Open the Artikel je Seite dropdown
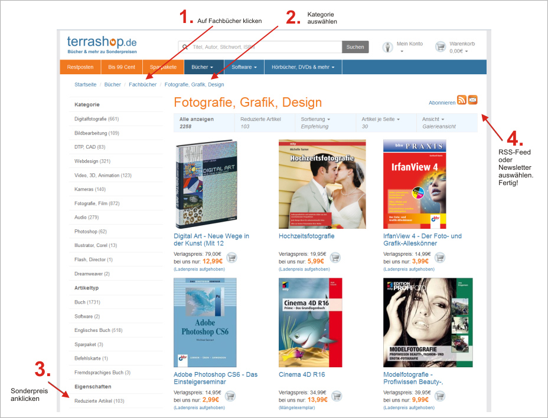Screen dimensions: 548x418 [386, 123]
